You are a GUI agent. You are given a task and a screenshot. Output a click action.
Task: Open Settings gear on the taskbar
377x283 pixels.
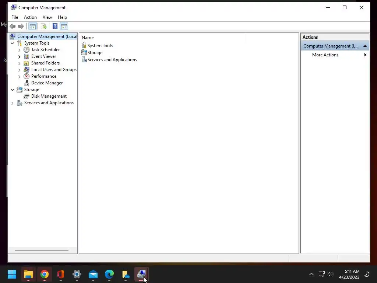click(x=77, y=274)
